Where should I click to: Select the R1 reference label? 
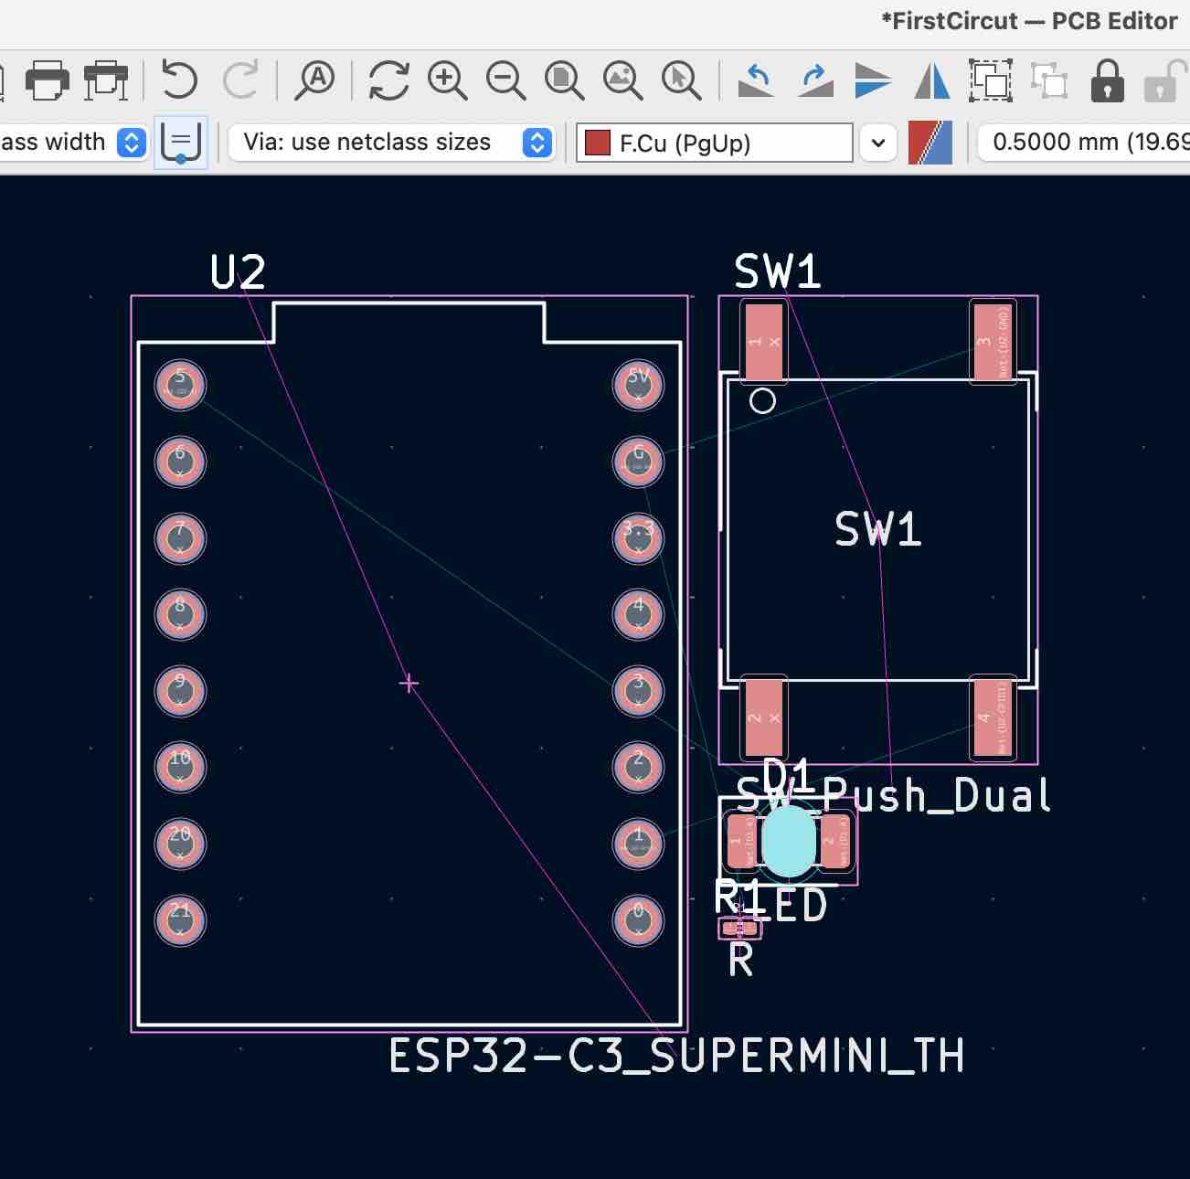(738, 896)
